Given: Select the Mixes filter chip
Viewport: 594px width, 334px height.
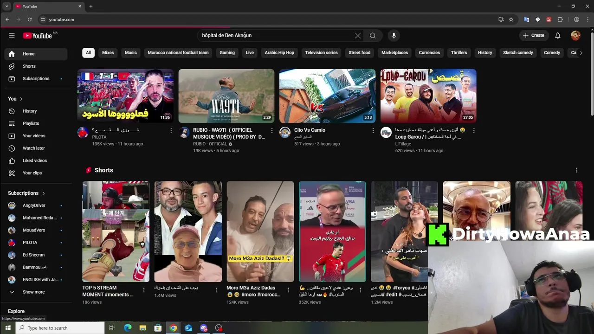Looking at the screenshot, I should pos(108,53).
